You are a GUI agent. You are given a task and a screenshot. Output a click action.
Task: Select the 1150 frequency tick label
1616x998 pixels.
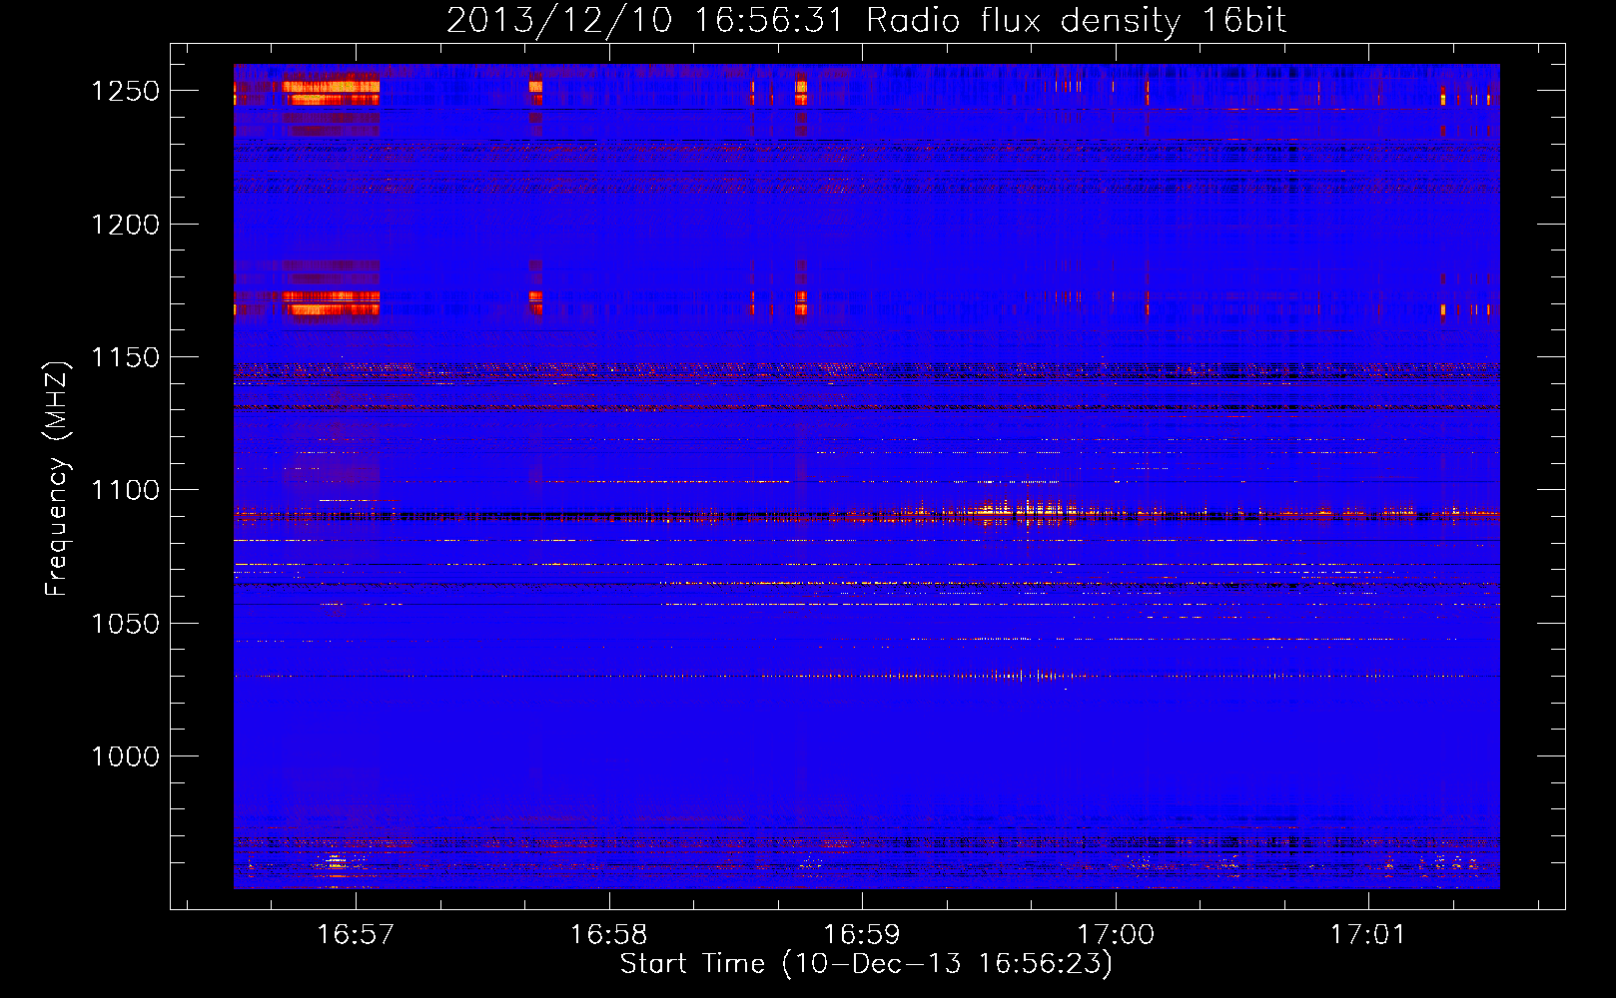[x=125, y=357]
